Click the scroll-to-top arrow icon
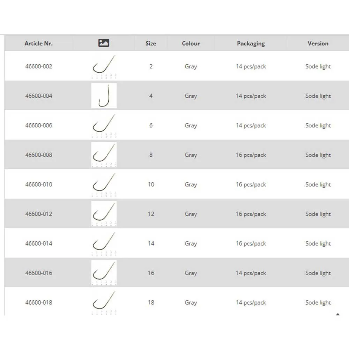Screen dimensions: 349x349 pyautogui.click(x=337, y=314)
